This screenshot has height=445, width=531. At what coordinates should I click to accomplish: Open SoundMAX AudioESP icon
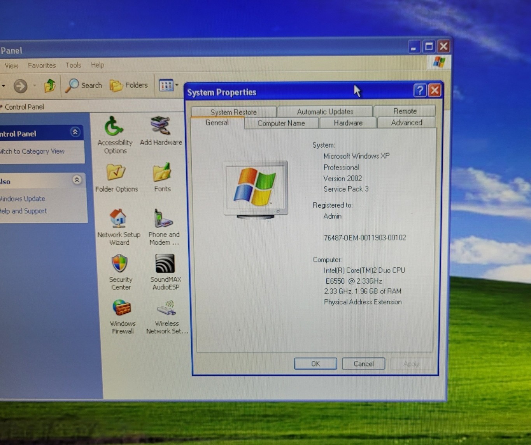(165, 272)
